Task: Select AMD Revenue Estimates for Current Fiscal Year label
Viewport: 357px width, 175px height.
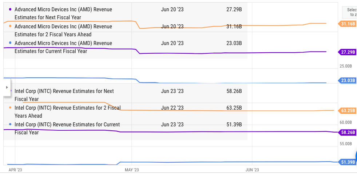Action: point(63,47)
